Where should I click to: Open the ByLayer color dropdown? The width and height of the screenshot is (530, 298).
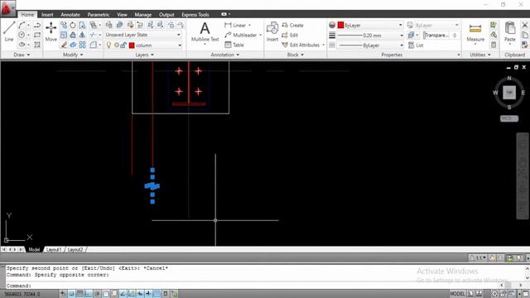(x=400, y=26)
